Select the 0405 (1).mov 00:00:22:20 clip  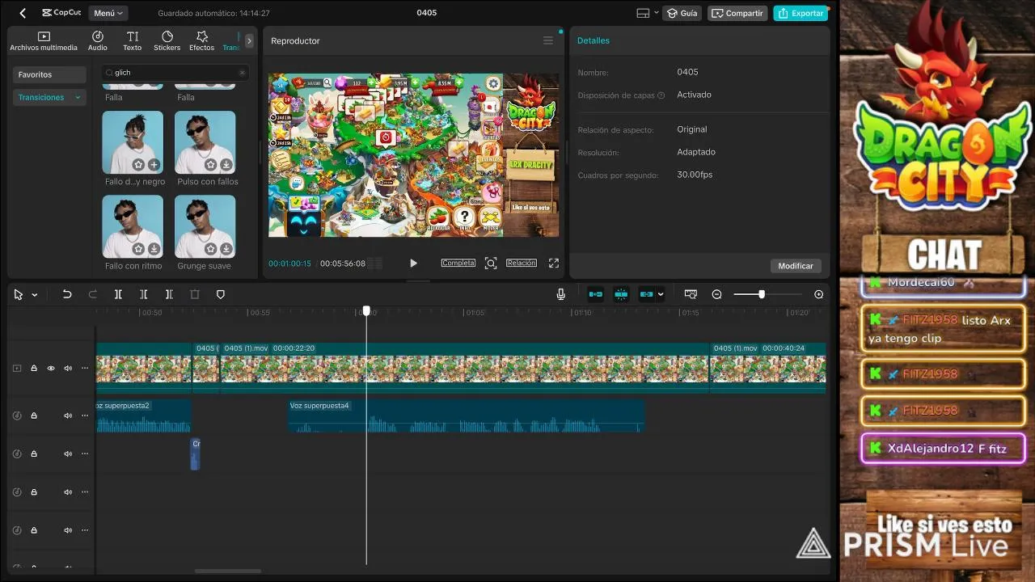(x=464, y=368)
